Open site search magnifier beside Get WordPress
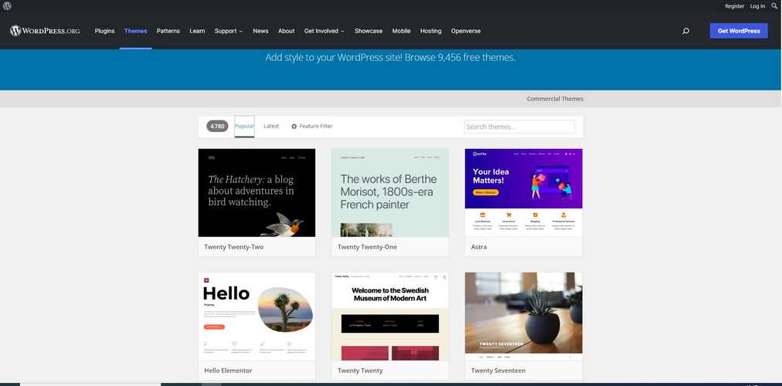The height and width of the screenshot is (386, 782). [x=685, y=31]
